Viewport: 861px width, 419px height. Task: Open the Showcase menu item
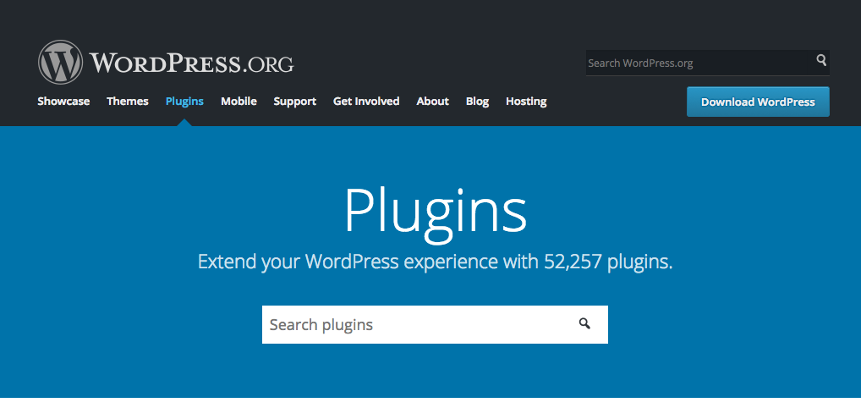tap(63, 102)
